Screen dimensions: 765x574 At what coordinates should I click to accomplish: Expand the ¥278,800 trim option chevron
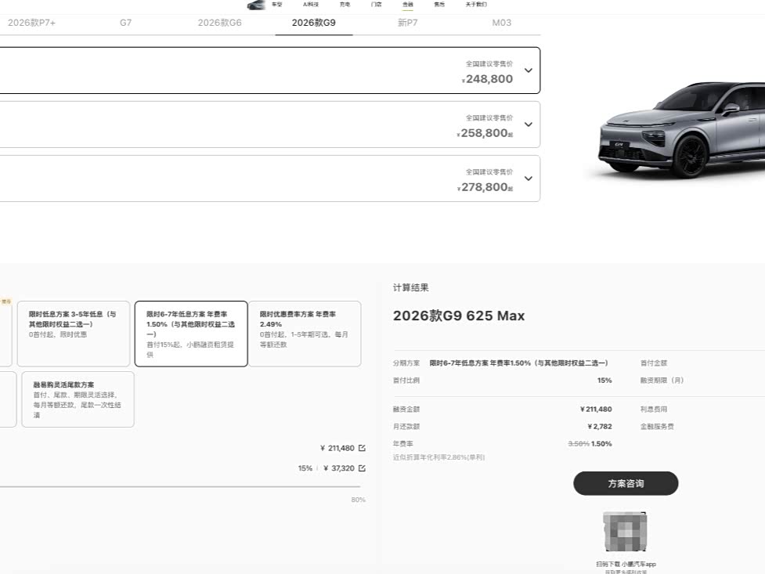[528, 179]
